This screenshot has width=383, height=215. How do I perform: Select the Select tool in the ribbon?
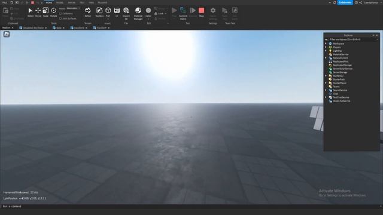click(31, 12)
